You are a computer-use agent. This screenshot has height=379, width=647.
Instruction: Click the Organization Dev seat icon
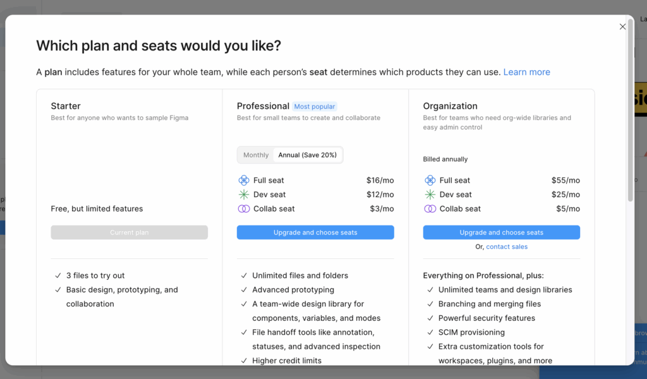click(430, 195)
